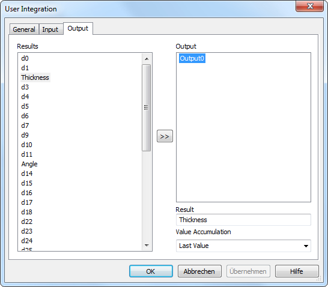Click the Last Value combo box

pyautogui.click(x=243, y=246)
